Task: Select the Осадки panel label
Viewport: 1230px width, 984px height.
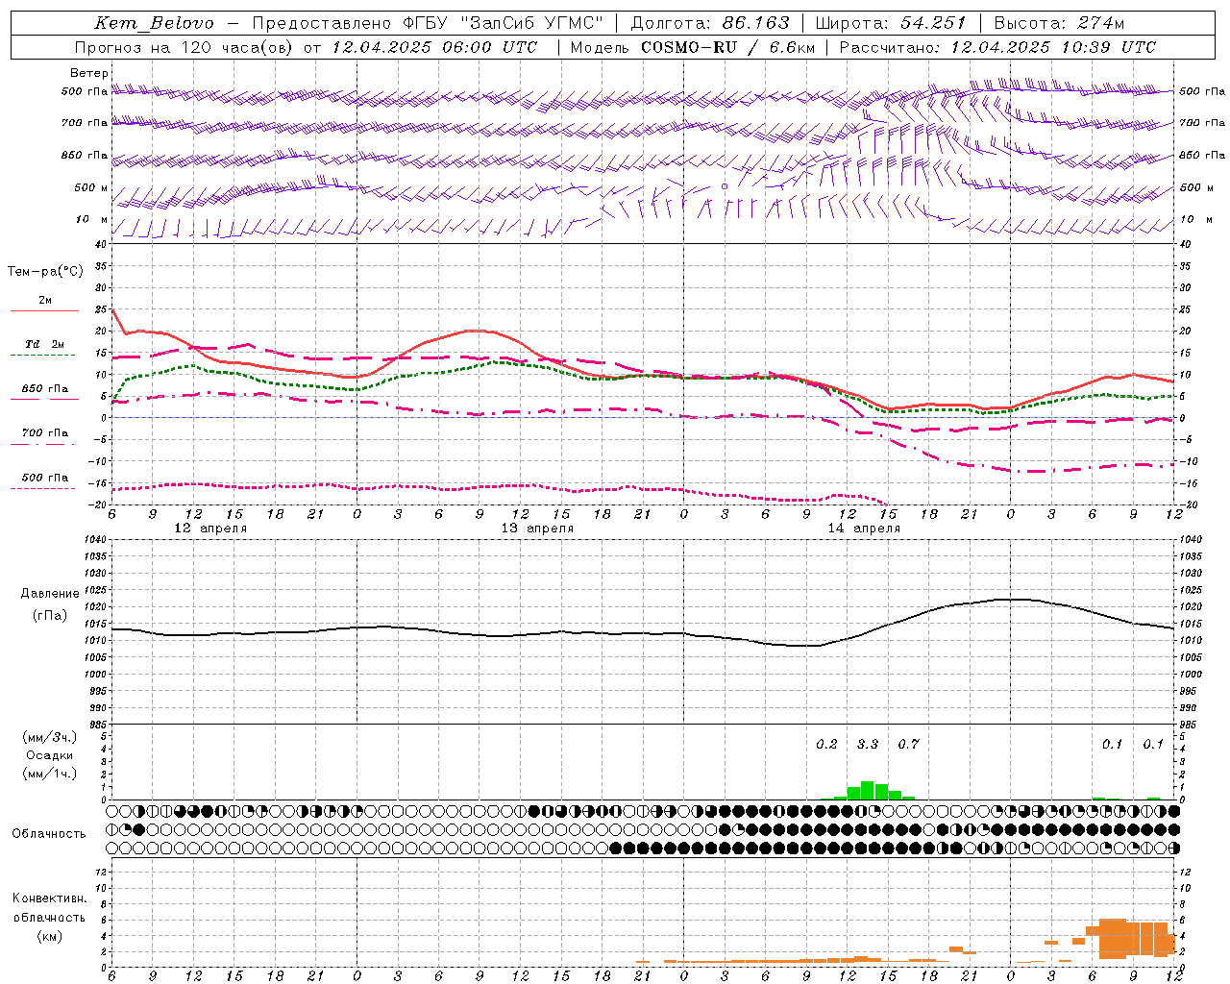Action: tap(50, 755)
